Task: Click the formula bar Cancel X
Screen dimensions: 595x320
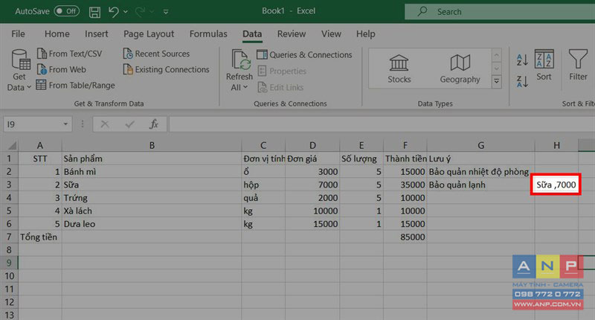Action: tap(105, 124)
